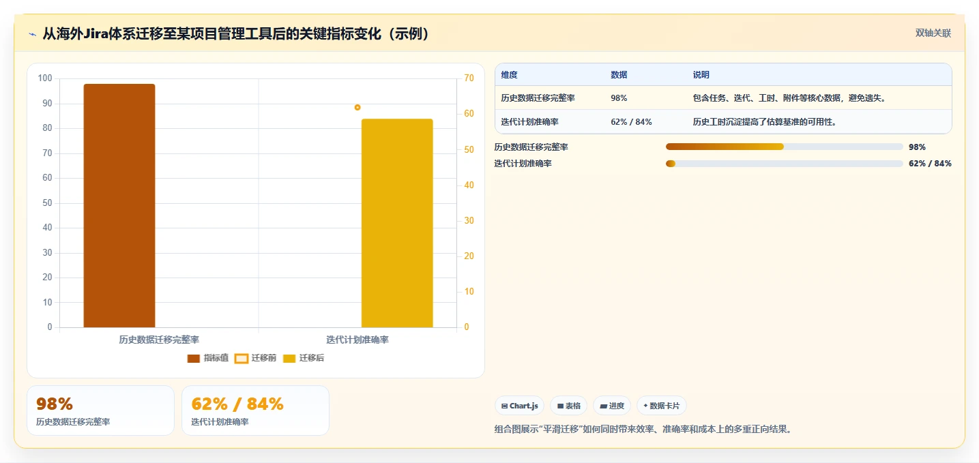Click the 98% table data cell
The width and height of the screenshot is (979, 463).
[x=619, y=98]
